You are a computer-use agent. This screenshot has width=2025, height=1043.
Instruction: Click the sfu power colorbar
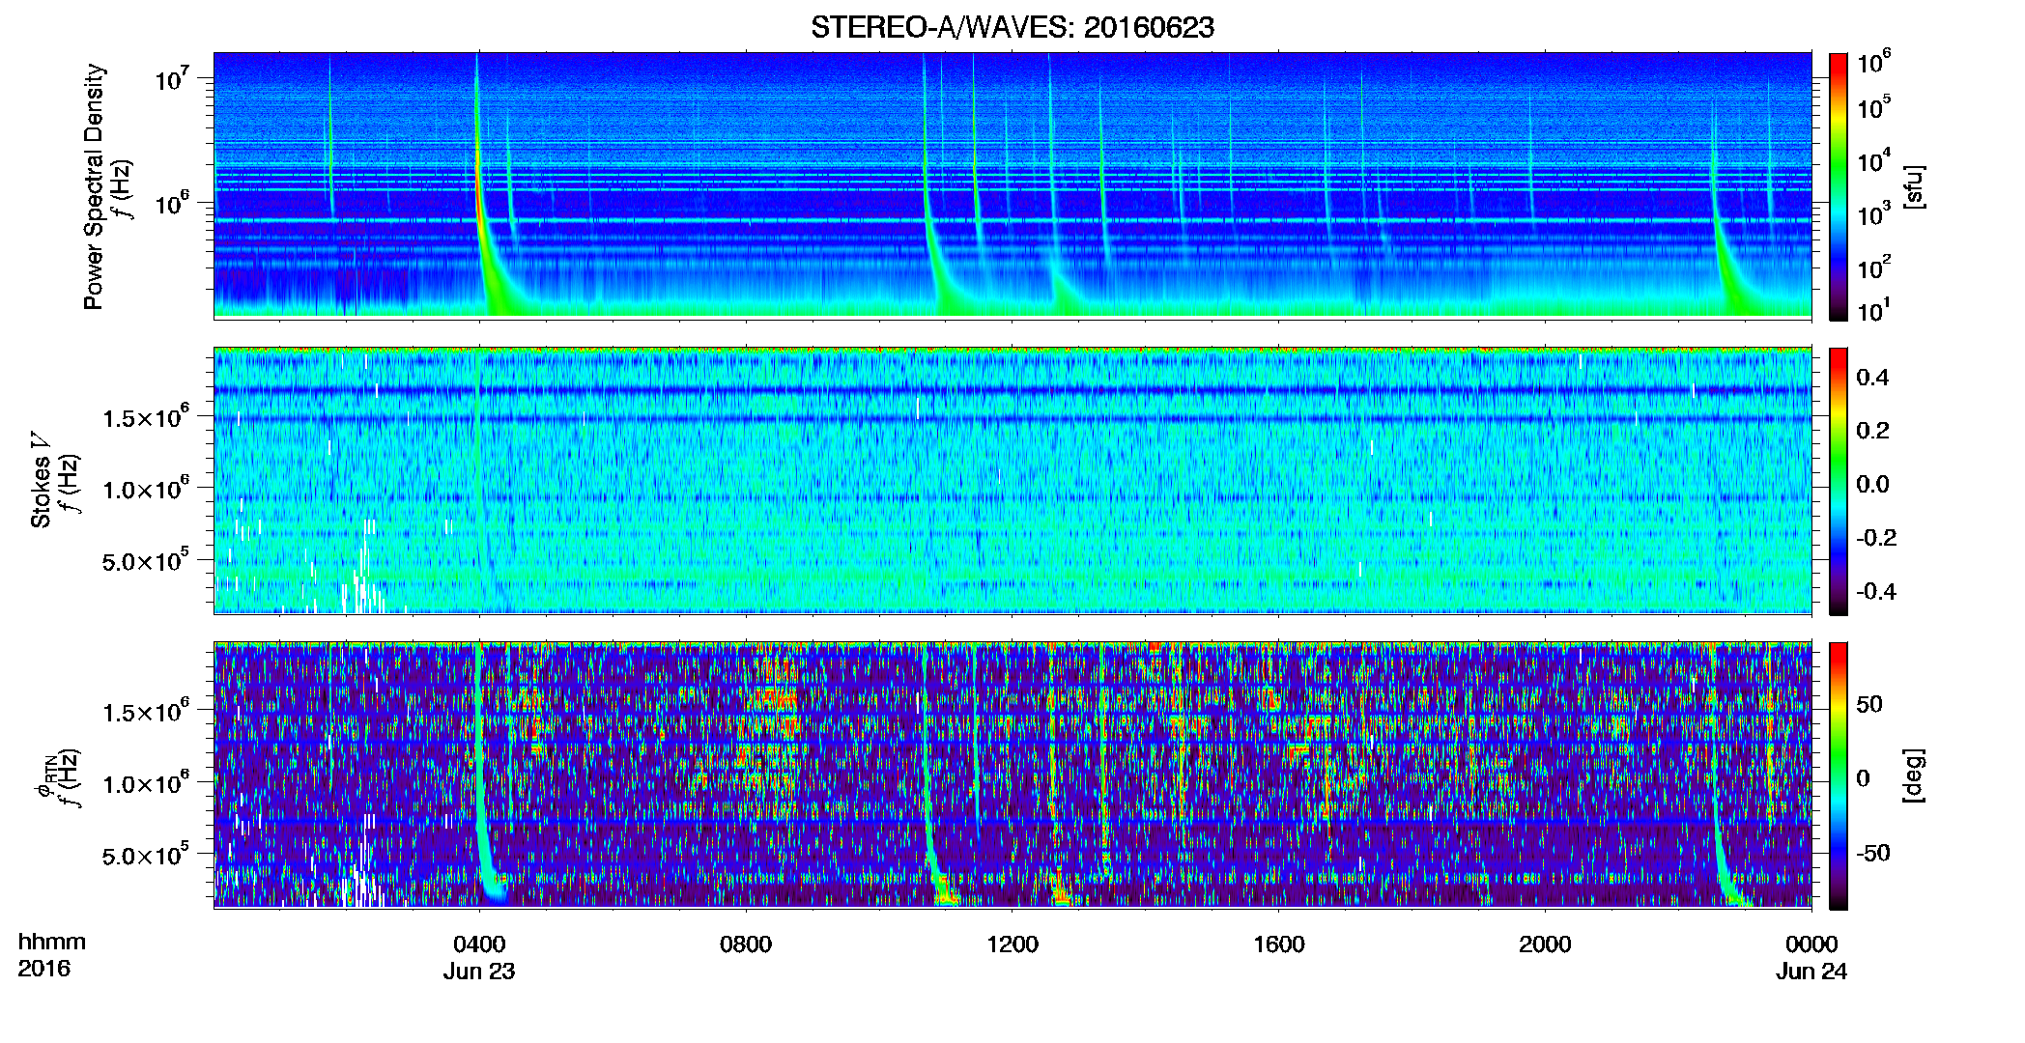1838,186
